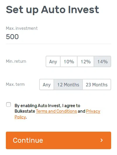
Task: Choose 12% minimum return option
Action: [x=86, y=62]
